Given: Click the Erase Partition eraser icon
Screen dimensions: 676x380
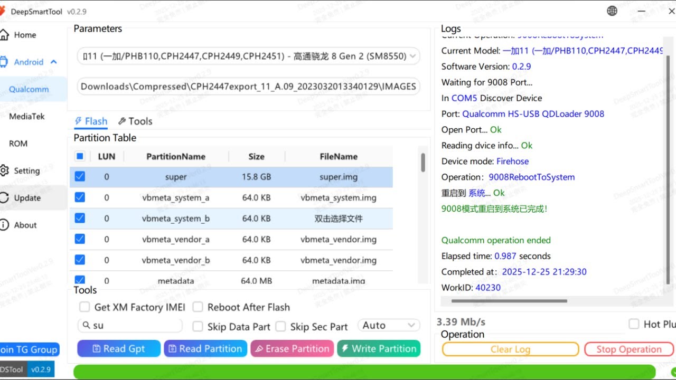Looking at the screenshot, I should (259, 349).
